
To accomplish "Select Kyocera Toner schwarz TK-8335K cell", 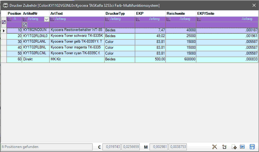I will pos(77,36).
